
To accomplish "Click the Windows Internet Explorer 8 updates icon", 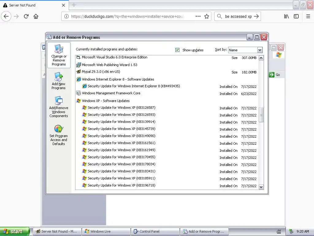I will pyautogui.click(x=78, y=79).
